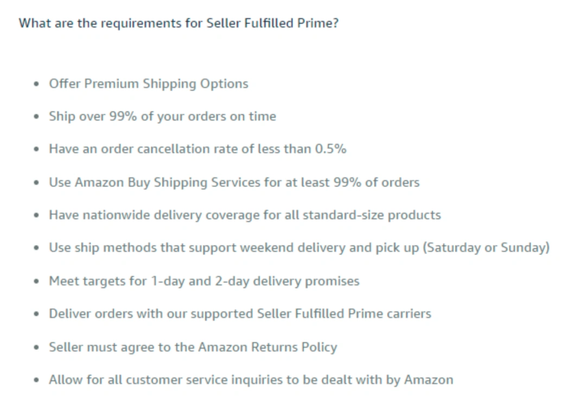Click the 1-day and 2-day delivery promises line
Viewport: 586px width, 398px height.
click(x=204, y=281)
